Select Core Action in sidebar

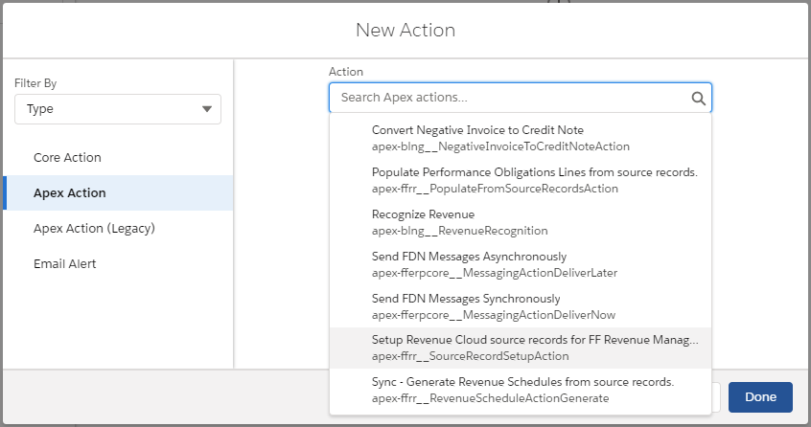[67, 157]
